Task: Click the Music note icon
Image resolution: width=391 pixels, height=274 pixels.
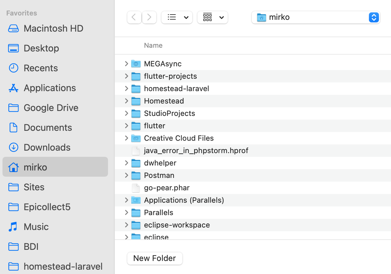Action: click(x=13, y=227)
